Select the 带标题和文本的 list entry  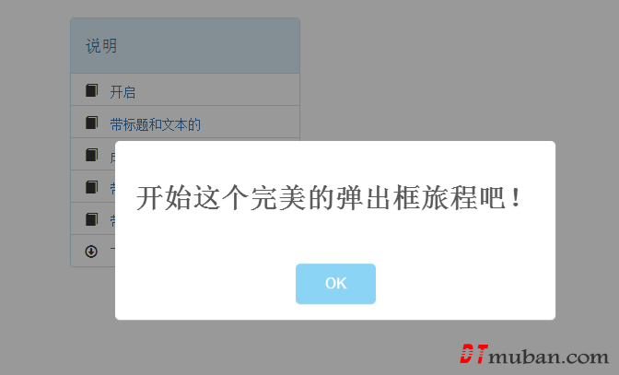pyautogui.click(x=155, y=124)
